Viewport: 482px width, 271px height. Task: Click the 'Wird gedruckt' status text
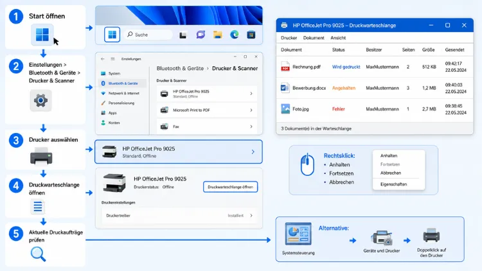[x=346, y=67]
